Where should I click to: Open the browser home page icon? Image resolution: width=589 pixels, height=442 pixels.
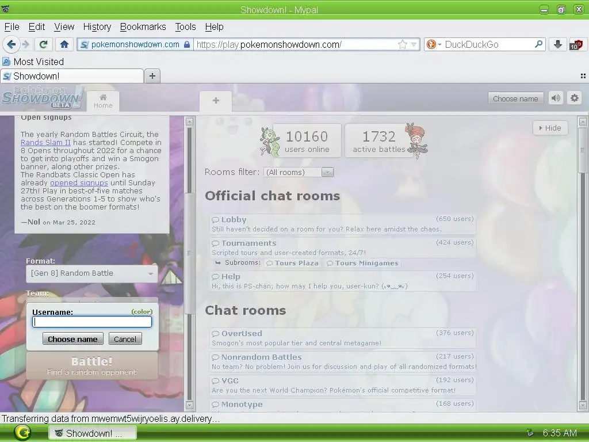(64, 44)
